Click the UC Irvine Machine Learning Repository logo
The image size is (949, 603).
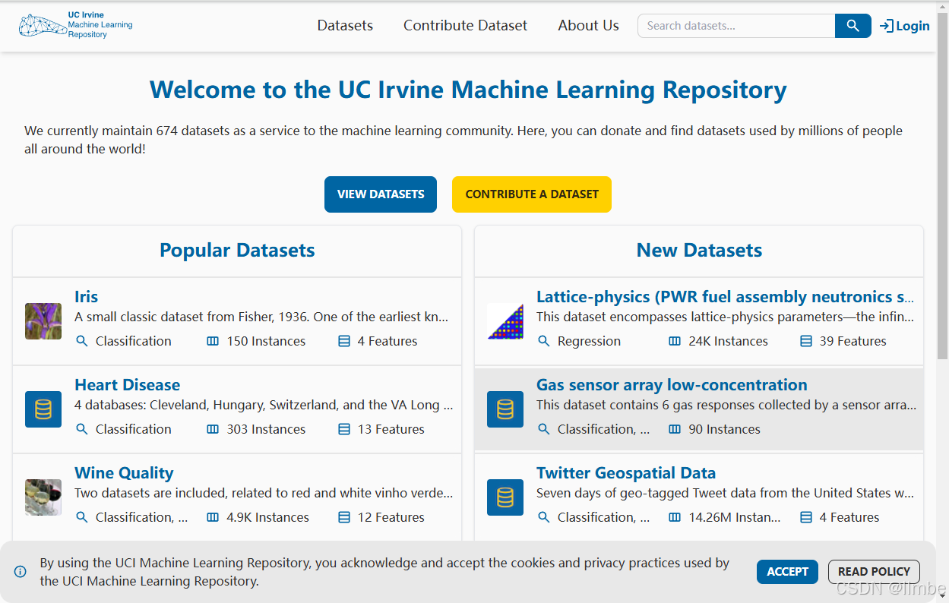[76, 26]
